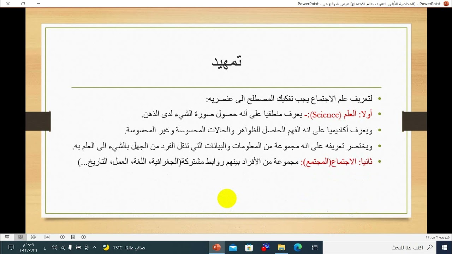This screenshot has width=452, height=254.
Task: Click the taskbar search box 'اكتب هنا للبحث'
Action: point(380,248)
